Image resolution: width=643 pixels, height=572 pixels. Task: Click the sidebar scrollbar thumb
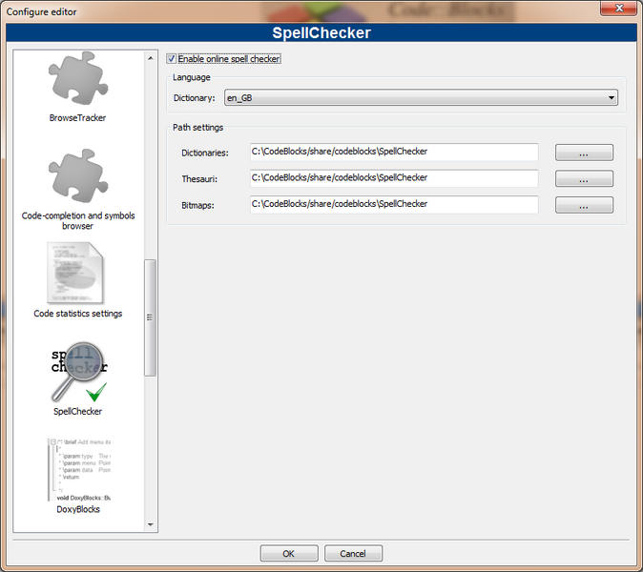(x=150, y=317)
